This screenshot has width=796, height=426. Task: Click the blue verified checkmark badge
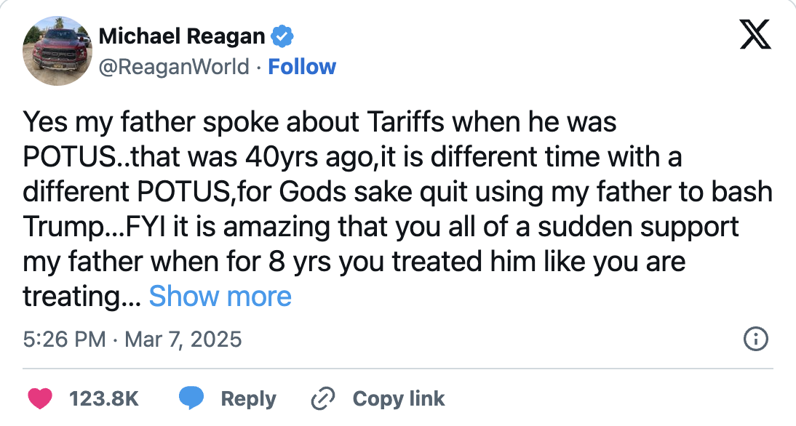click(282, 36)
